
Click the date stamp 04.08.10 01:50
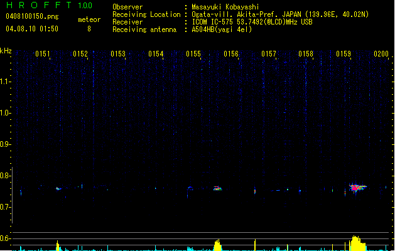point(32,29)
